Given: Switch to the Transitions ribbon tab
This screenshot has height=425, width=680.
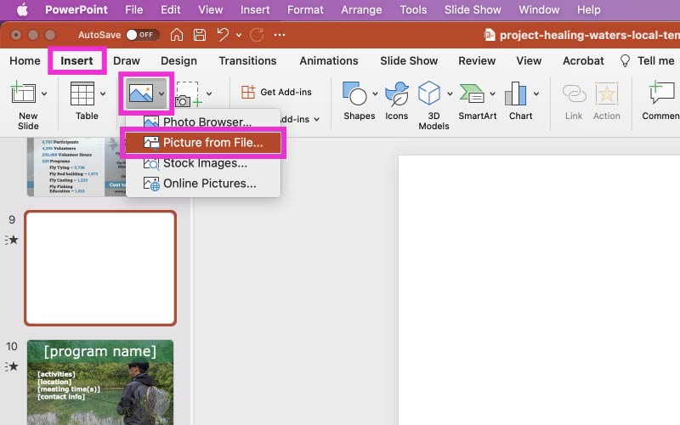Looking at the screenshot, I should pos(247,60).
